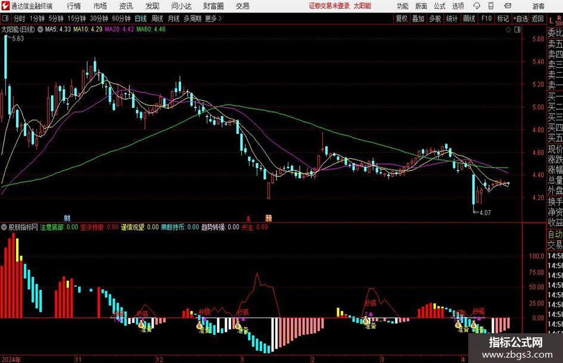Click the 游客 guest account label

point(539,6)
